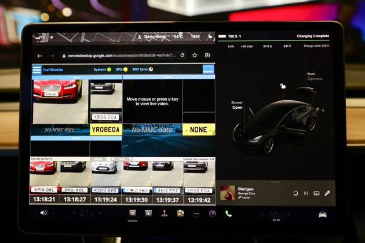
Task: Click the yellow NONE plate label
Action: click(199, 130)
